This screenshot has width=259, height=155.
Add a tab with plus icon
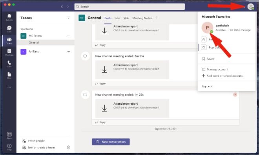click(x=157, y=18)
